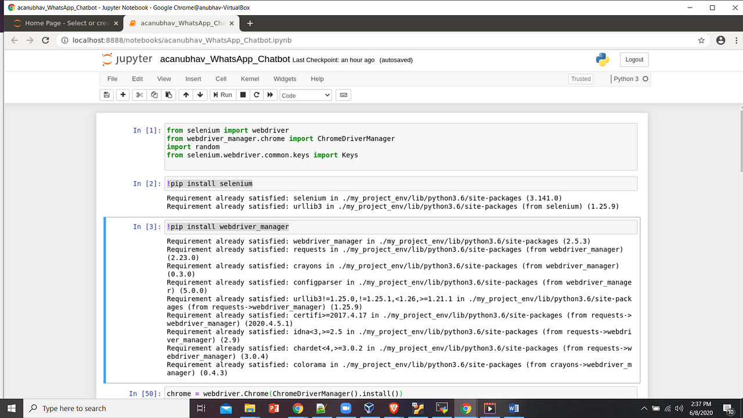The height and width of the screenshot is (418, 743).
Task: Open Task View in the taskbar
Action: [201, 408]
